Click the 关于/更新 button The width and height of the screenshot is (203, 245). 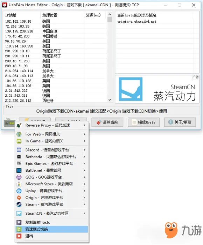[180, 122]
